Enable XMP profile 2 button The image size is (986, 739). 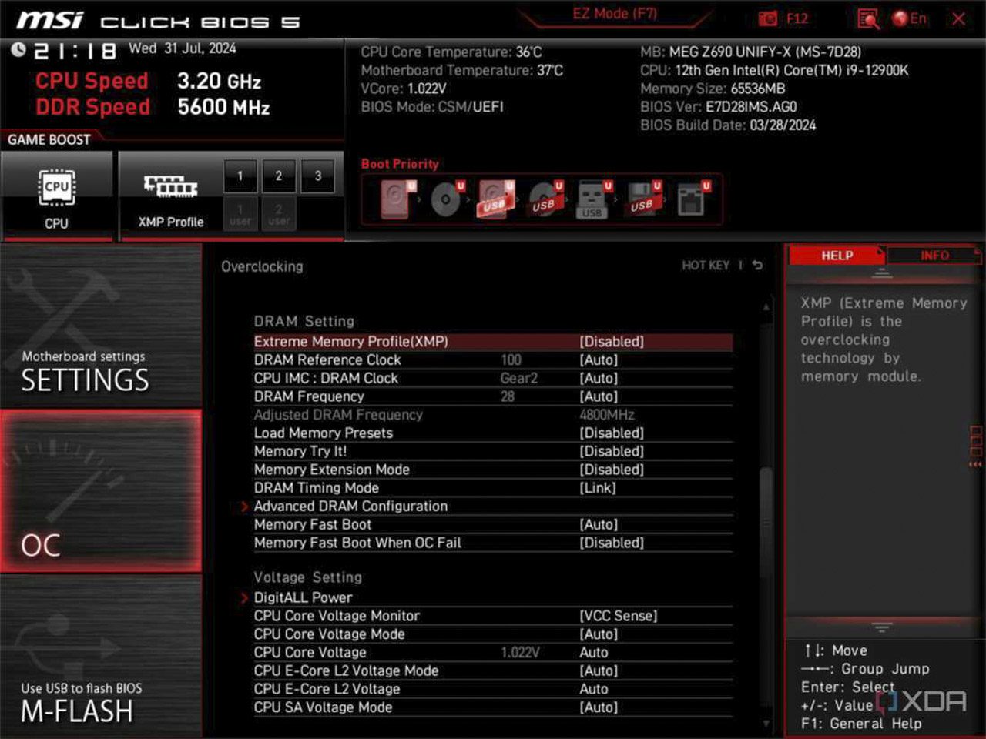click(279, 176)
